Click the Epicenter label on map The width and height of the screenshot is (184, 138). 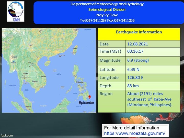pyautogui.click(x=86, y=103)
